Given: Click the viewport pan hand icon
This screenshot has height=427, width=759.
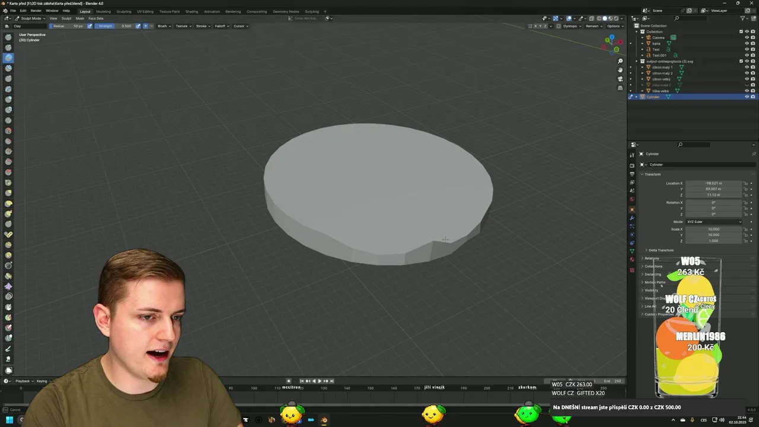Looking at the screenshot, I should click(620, 70).
